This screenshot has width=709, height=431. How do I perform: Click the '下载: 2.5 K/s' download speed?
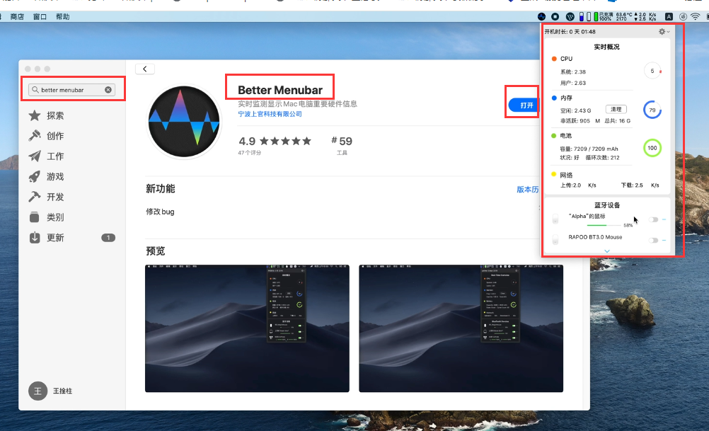click(x=640, y=185)
